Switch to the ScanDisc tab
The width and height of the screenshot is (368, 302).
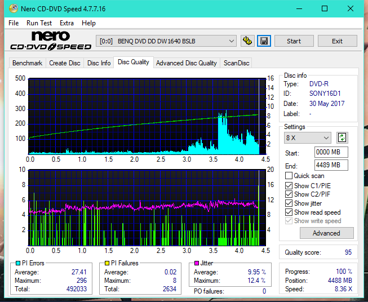(x=236, y=63)
